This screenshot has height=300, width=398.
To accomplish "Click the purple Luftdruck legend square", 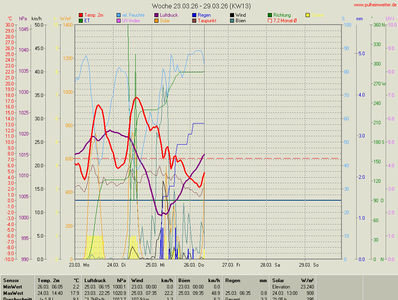I will click(157, 15).
